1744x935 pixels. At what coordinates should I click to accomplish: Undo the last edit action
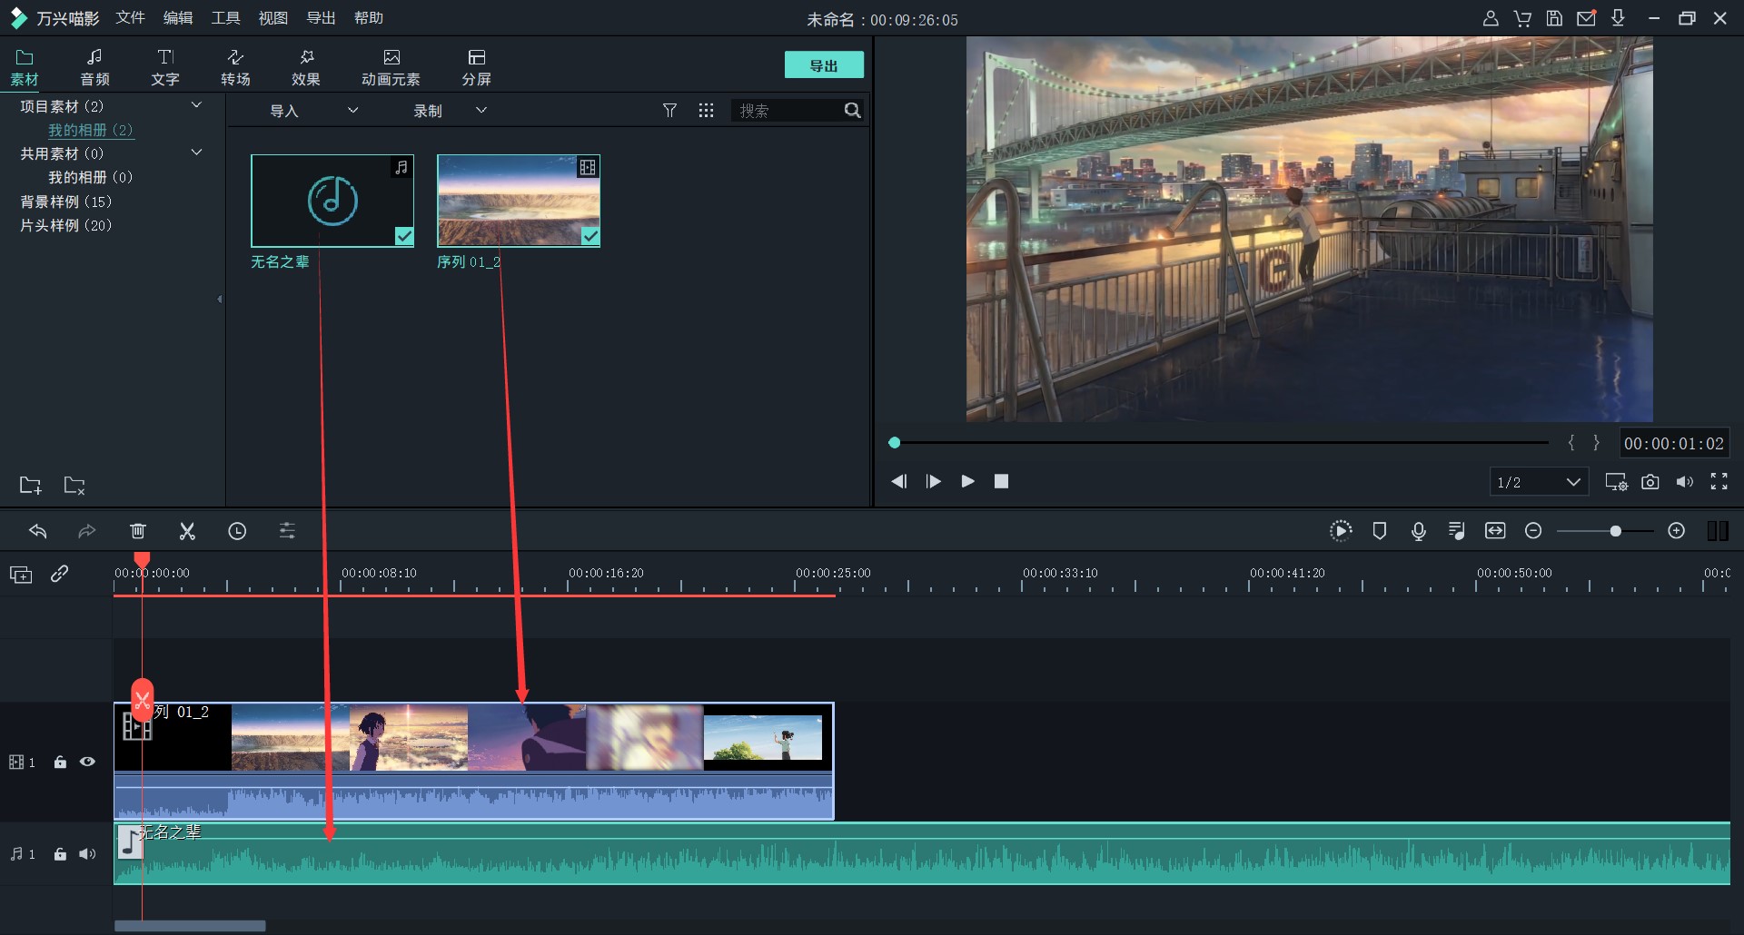pyautogui.click(x=37, y=531)
